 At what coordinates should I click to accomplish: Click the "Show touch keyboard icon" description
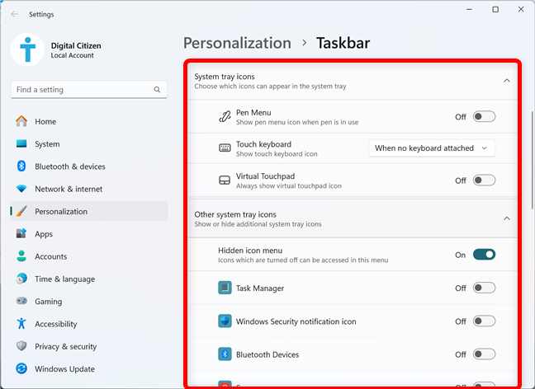click(x=277, y=154)
